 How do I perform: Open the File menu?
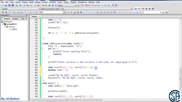2,2
